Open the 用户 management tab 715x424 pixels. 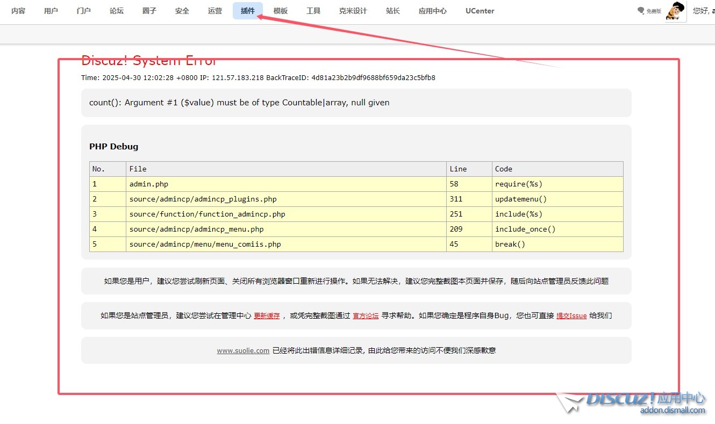click(x=51, y=11)
